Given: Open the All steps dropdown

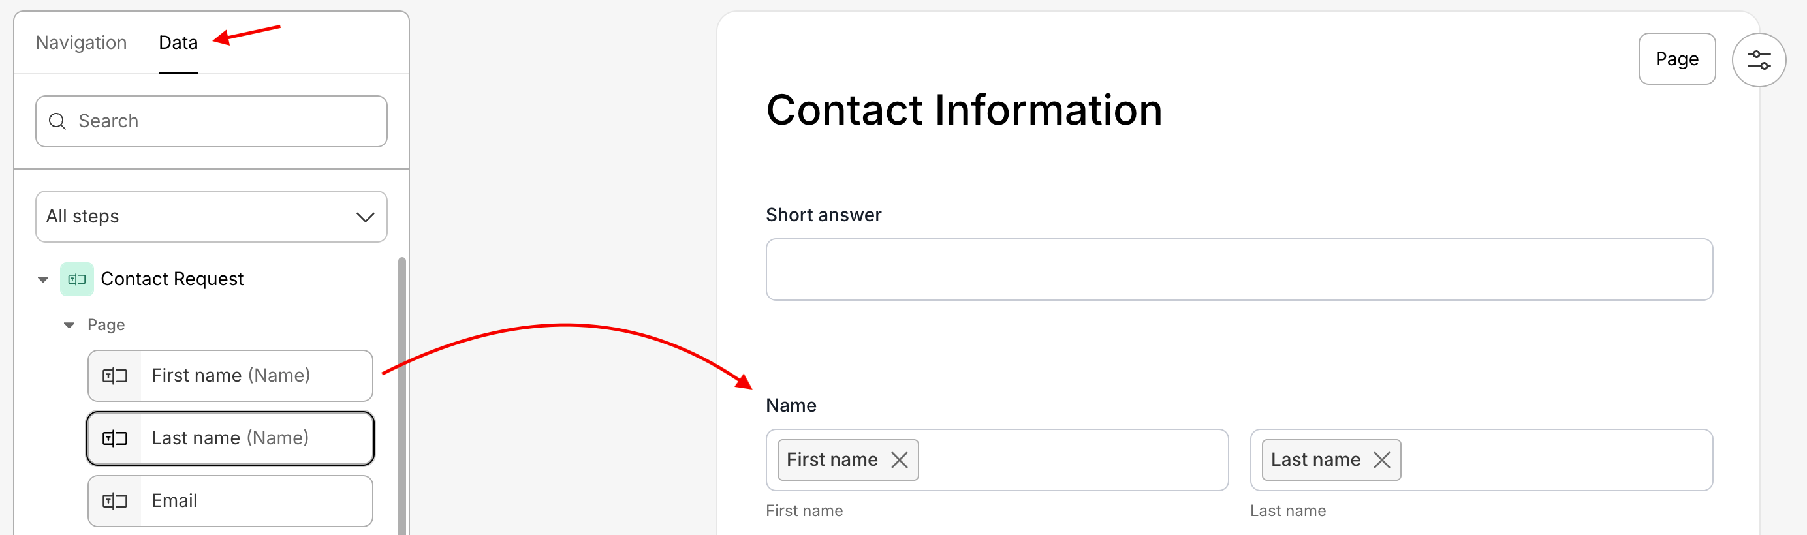Looking at the screenshot, I should (211, 217).
